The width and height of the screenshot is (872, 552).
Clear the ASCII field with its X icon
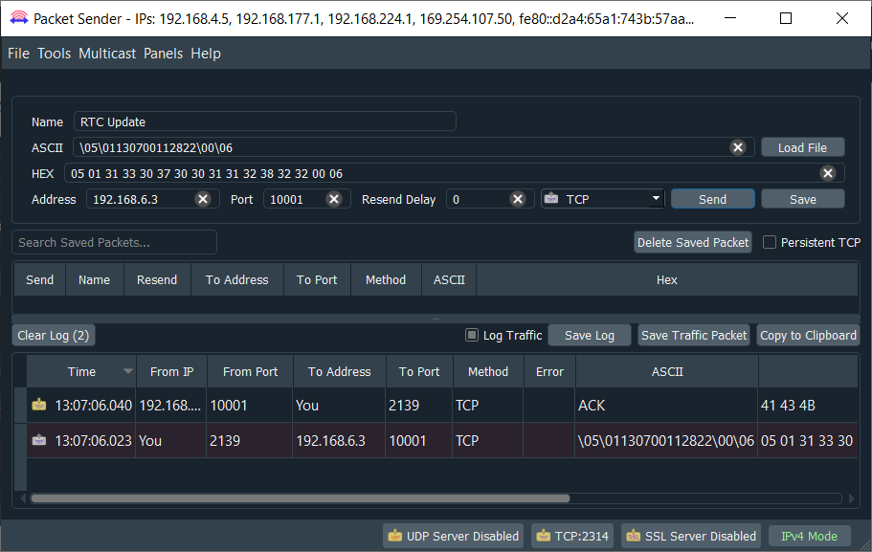point(738,147)
